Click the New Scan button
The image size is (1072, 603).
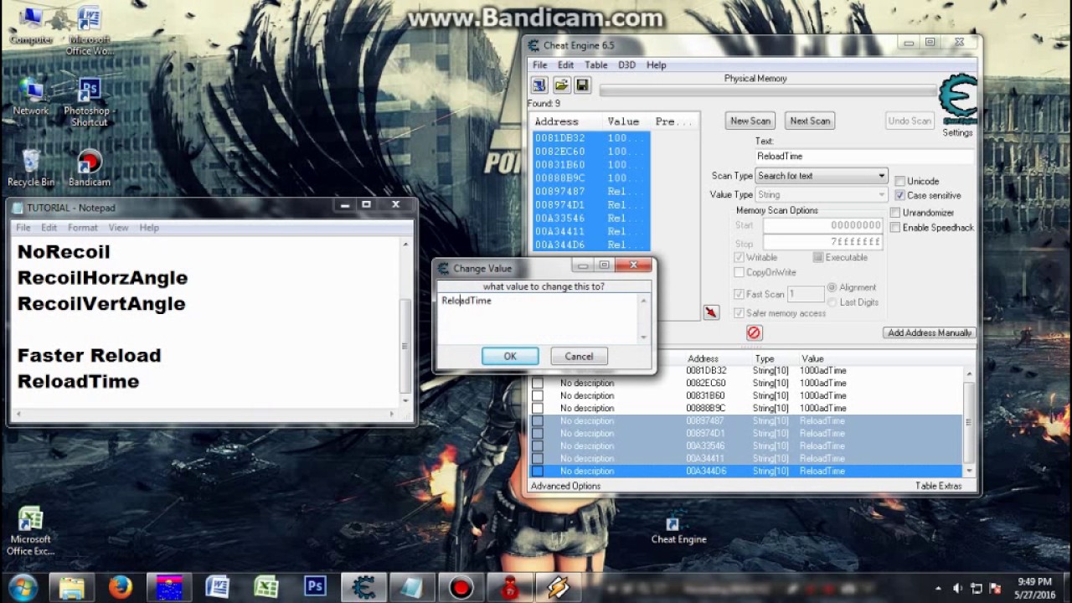tap(750, 121)
